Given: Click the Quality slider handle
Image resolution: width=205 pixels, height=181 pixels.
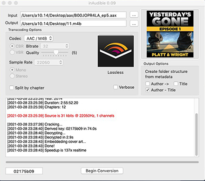Looking at the screenshot, I should tap(56, 52).
